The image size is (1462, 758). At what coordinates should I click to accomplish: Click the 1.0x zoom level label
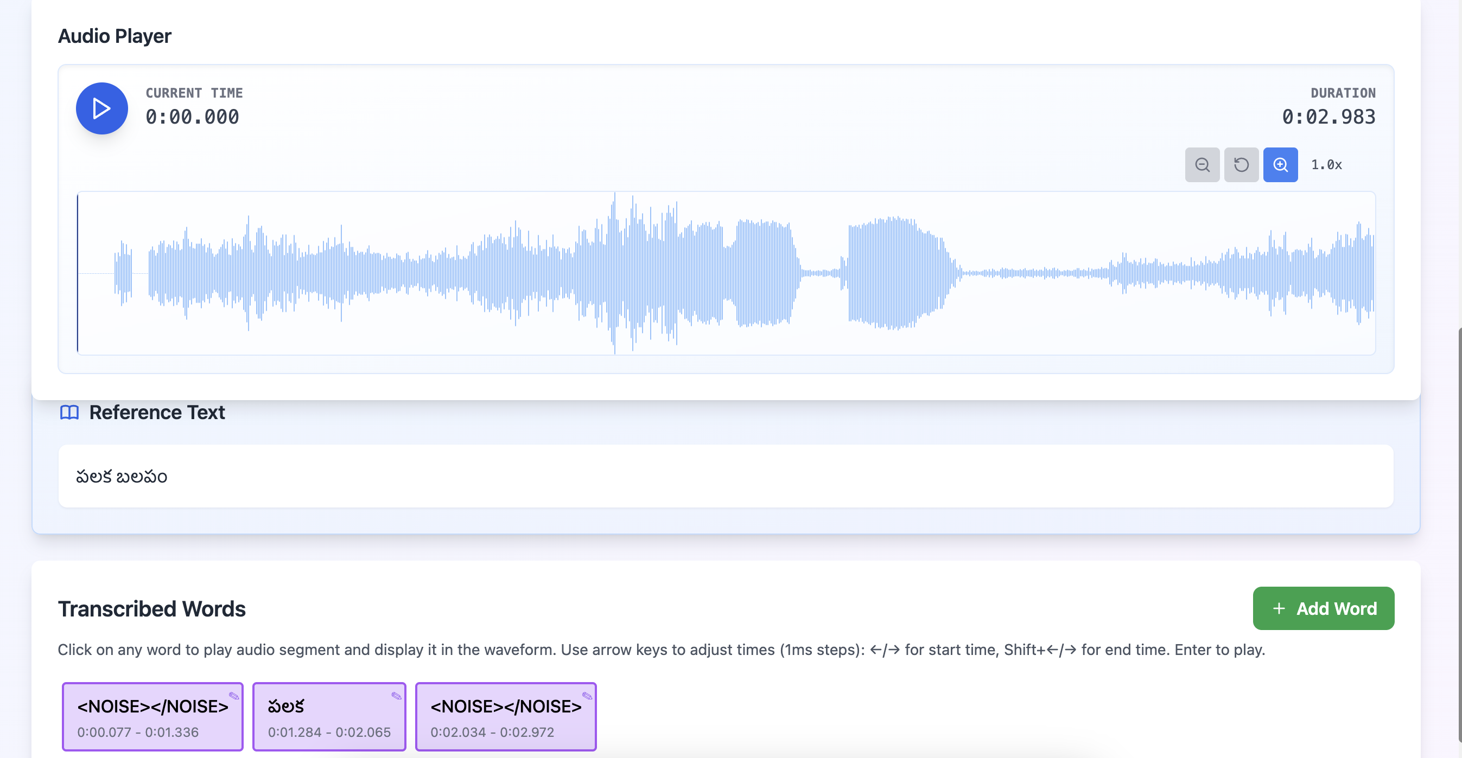[1326, 165]
